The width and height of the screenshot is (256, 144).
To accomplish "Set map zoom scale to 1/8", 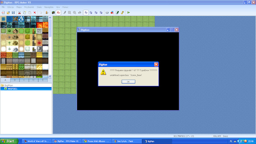I will [x=101, y=12].
